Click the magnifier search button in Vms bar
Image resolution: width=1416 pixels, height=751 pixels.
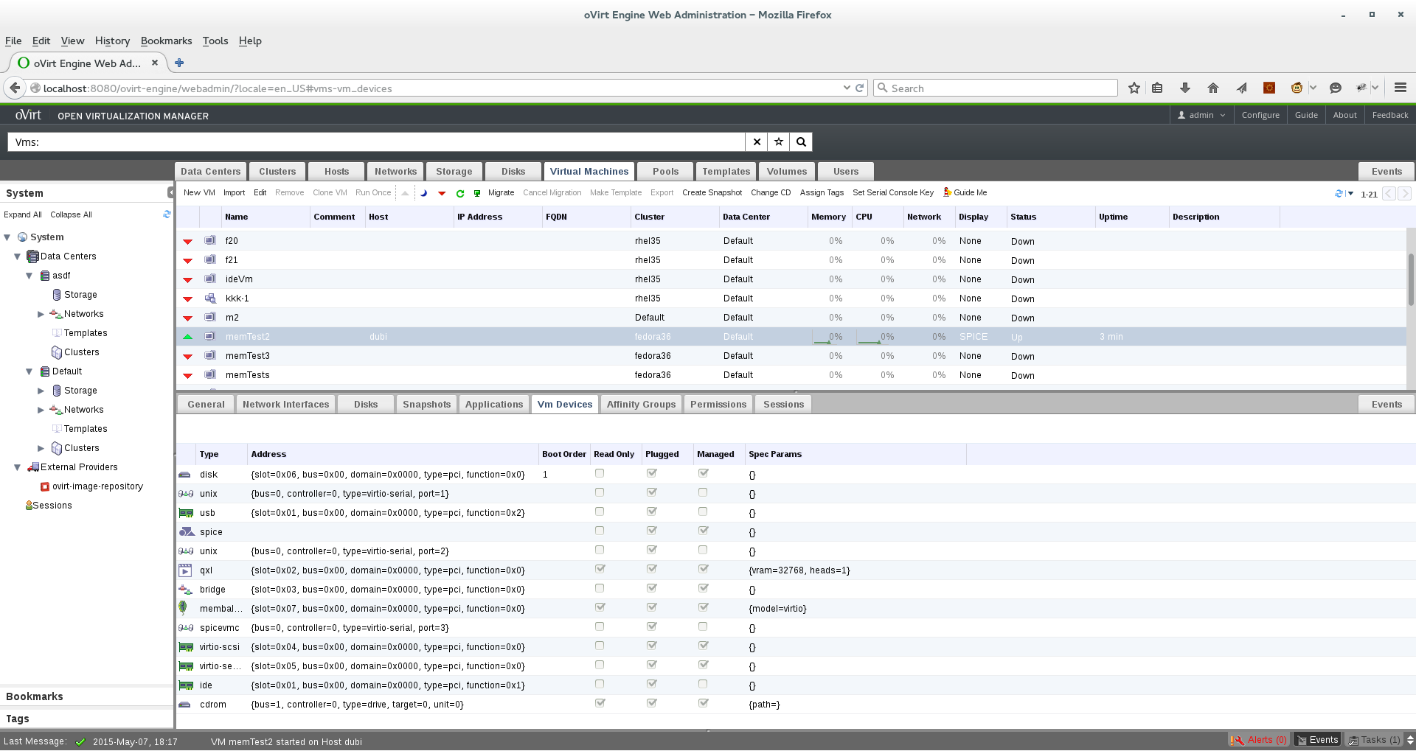tap(801, 142)
